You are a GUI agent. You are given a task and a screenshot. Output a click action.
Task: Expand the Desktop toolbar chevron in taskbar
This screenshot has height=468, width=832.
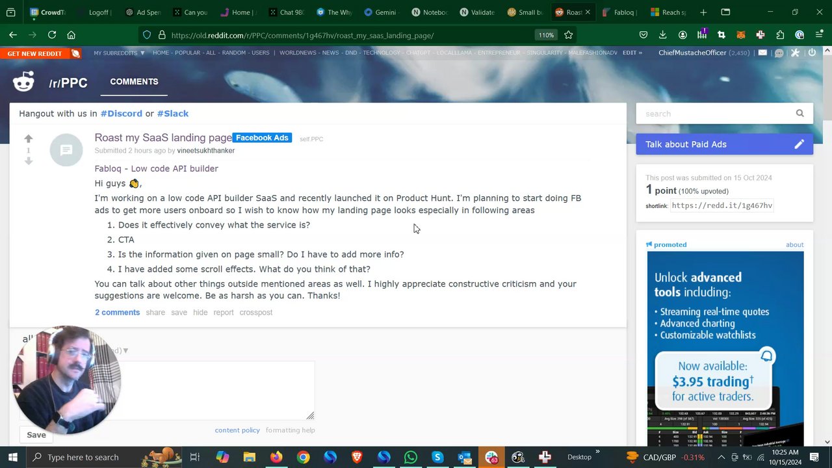coord(597,452)
